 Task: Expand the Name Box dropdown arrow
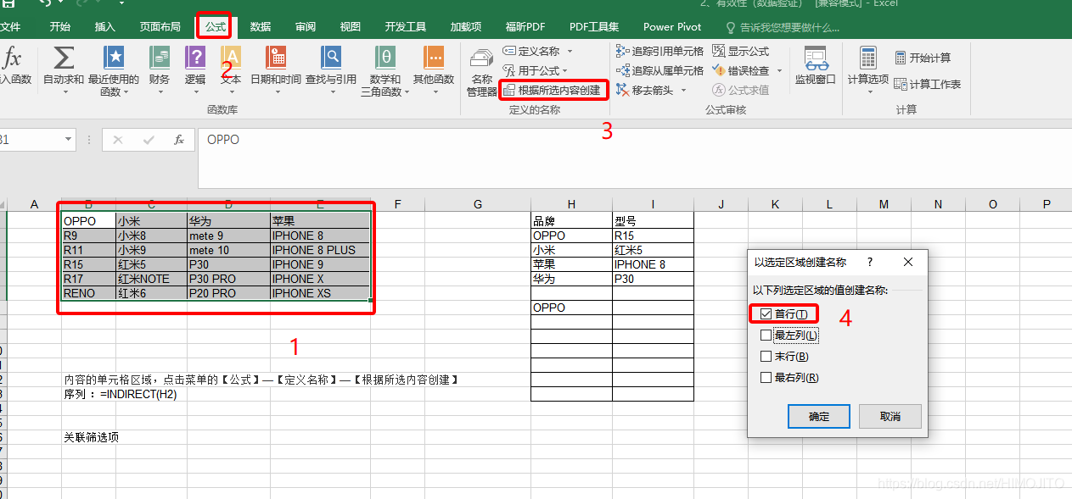69,140
